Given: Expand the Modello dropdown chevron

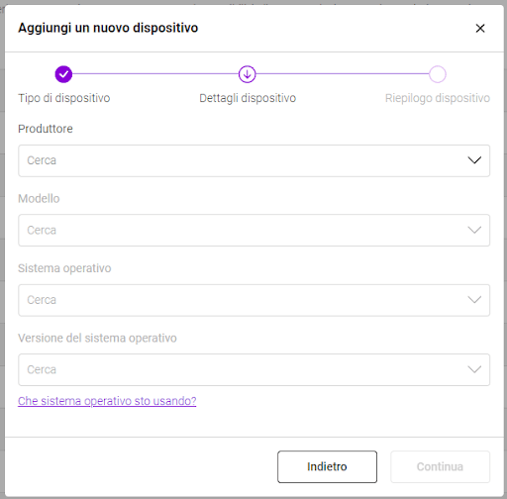Looking at the screenshot, I should click(474, 230).
